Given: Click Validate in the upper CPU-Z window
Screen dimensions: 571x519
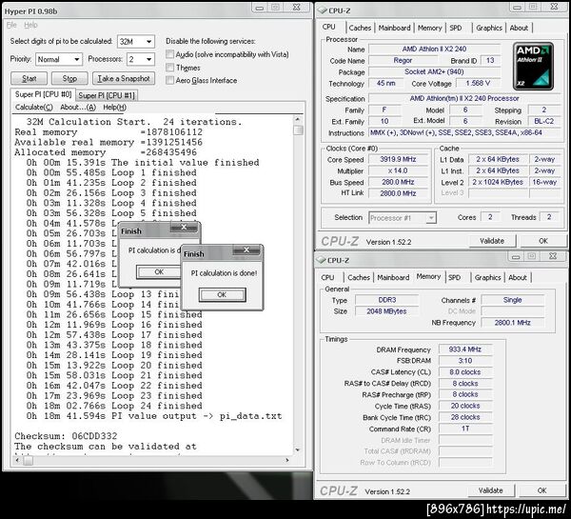Looking at the screenshot, I should [492, 241].
